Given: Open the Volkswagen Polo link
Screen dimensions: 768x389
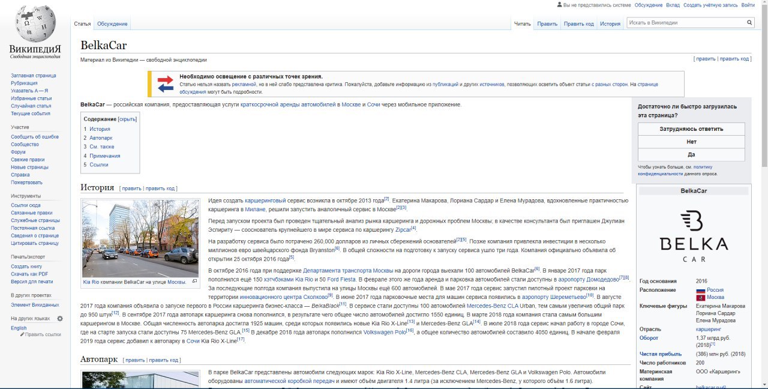Looking at the screenshot, I should 385,331.
